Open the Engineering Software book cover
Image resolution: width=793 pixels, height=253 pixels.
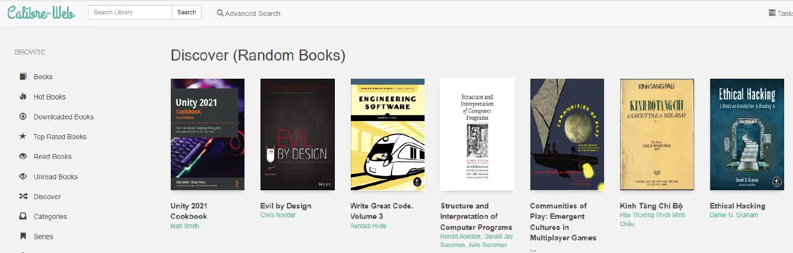[387, 134]
